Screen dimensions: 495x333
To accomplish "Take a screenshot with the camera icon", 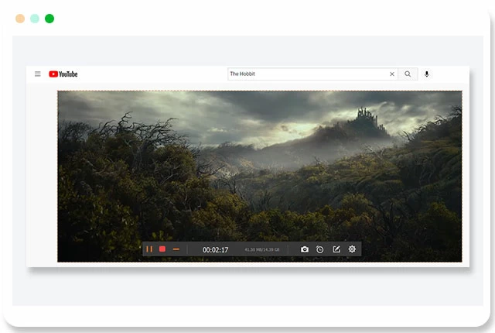I will pos(305,249).
